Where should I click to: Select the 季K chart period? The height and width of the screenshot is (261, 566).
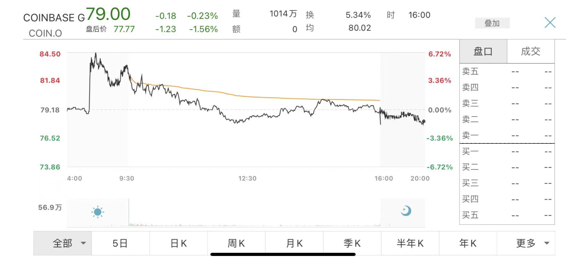coord(352,243)
